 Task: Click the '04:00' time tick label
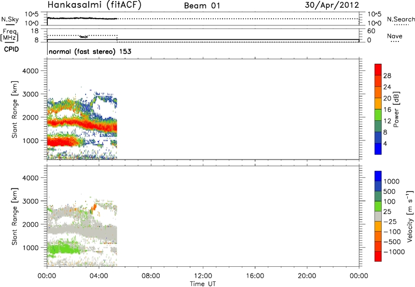(x=99, y=276)
